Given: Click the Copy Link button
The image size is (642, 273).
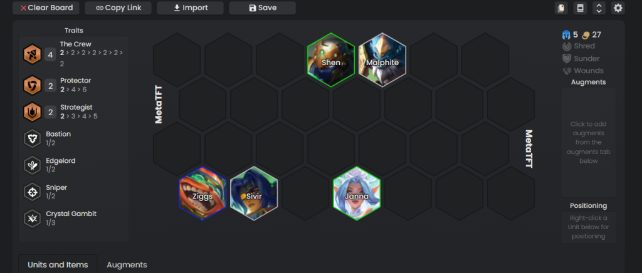Looking at the screenshot, I should 118,8.
